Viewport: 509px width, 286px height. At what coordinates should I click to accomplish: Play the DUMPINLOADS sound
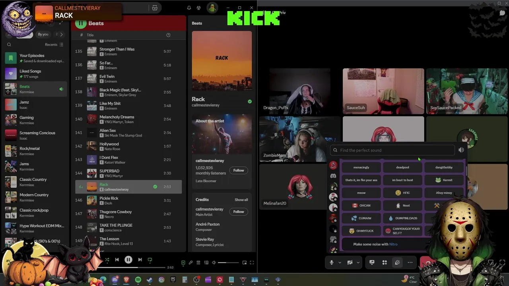(402, 218)
